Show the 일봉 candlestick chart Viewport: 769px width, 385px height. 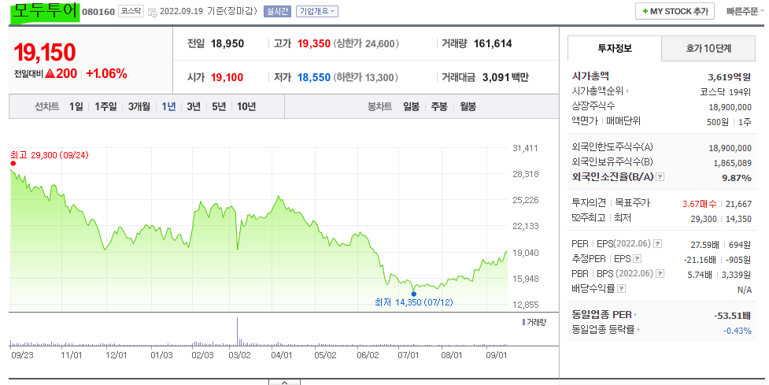[411, 106]
